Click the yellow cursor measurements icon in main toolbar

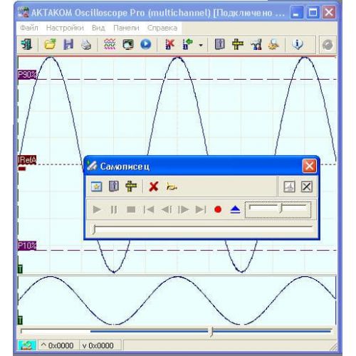point(238,44)
